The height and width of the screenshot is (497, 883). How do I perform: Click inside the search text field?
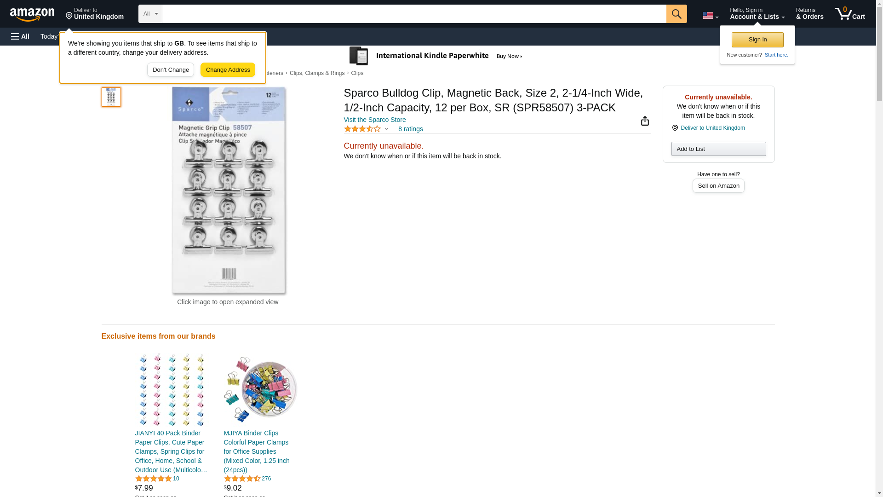tap(414, 14)
